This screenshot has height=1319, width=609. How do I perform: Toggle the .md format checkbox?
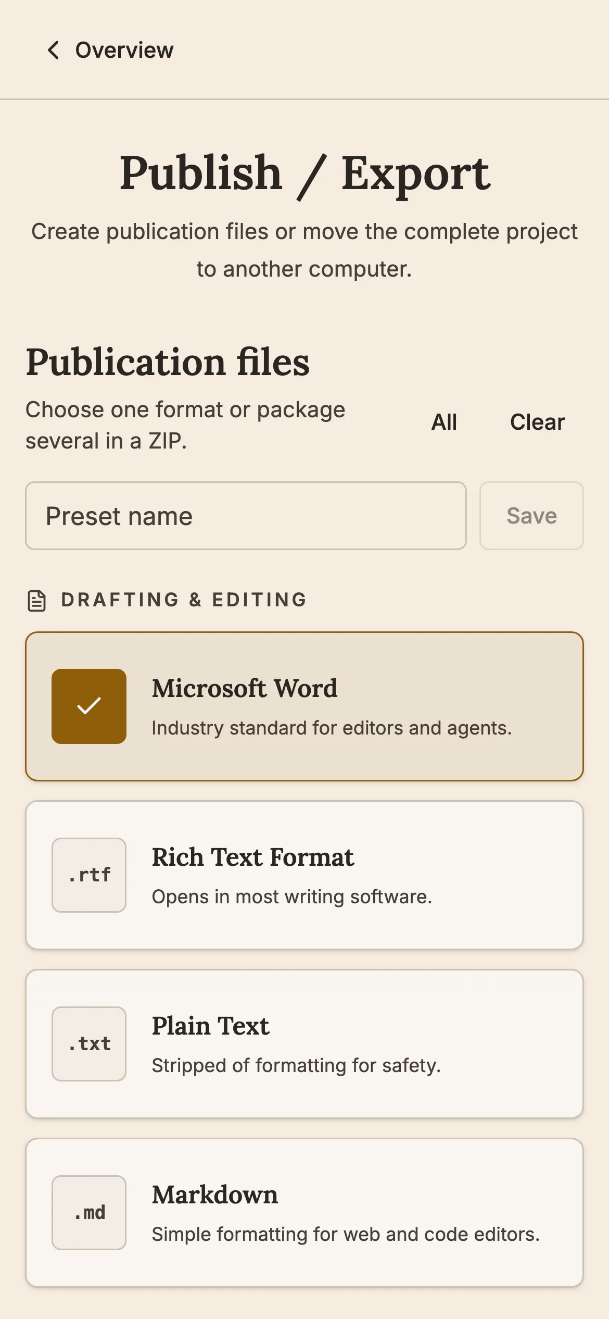[x=89, y=1213]
